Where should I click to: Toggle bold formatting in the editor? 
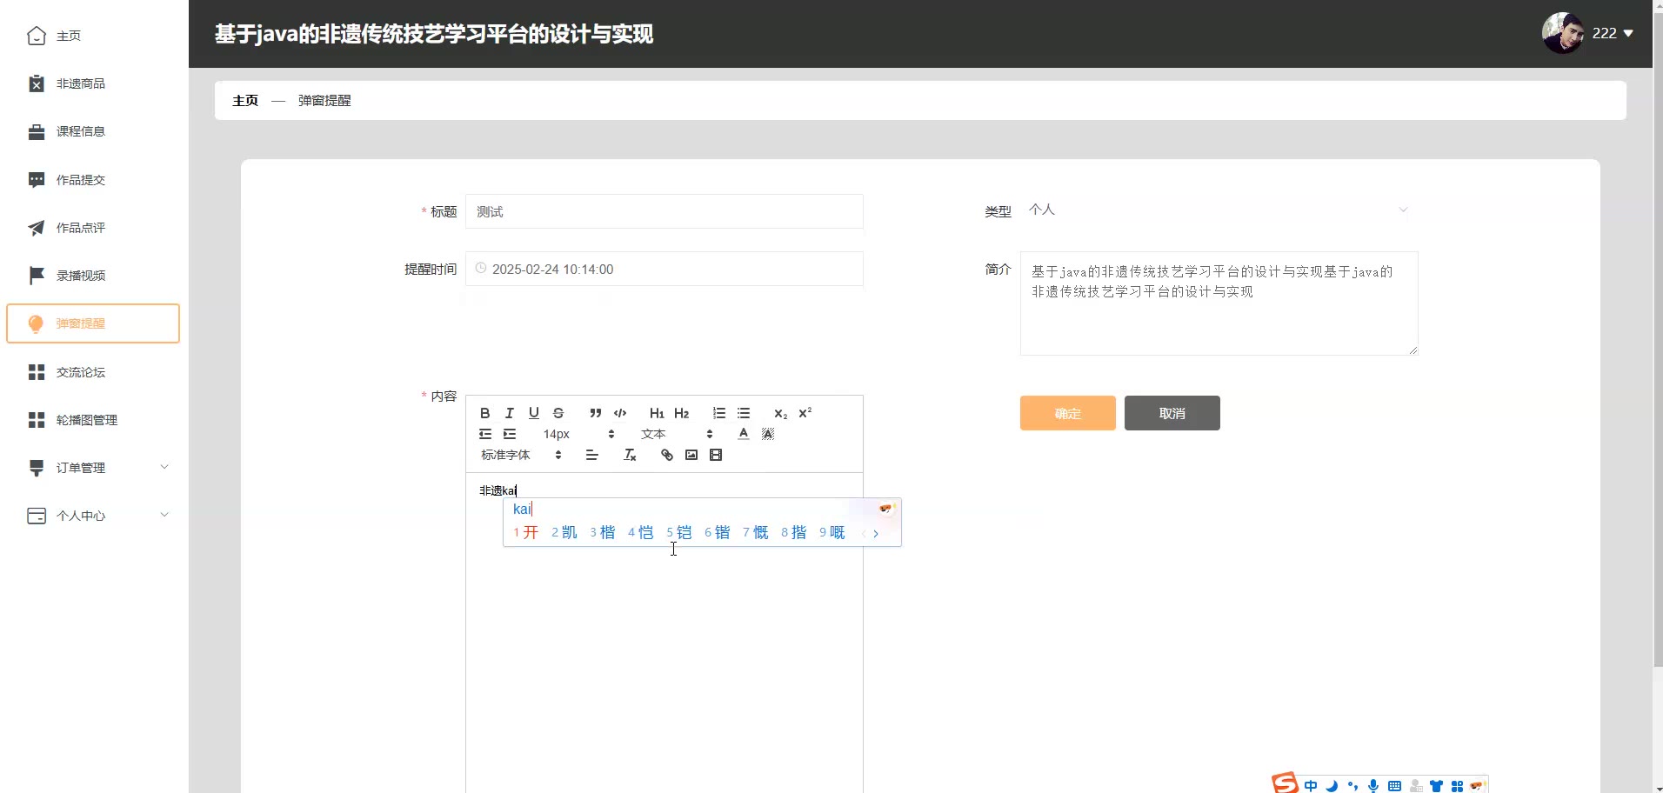click(485, 413)
